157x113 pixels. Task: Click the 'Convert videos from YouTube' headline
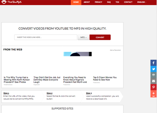(x=62, y=29)
